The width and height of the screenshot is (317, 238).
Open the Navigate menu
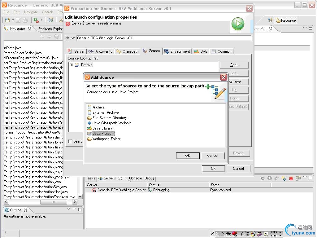click(x=31, y=12)
